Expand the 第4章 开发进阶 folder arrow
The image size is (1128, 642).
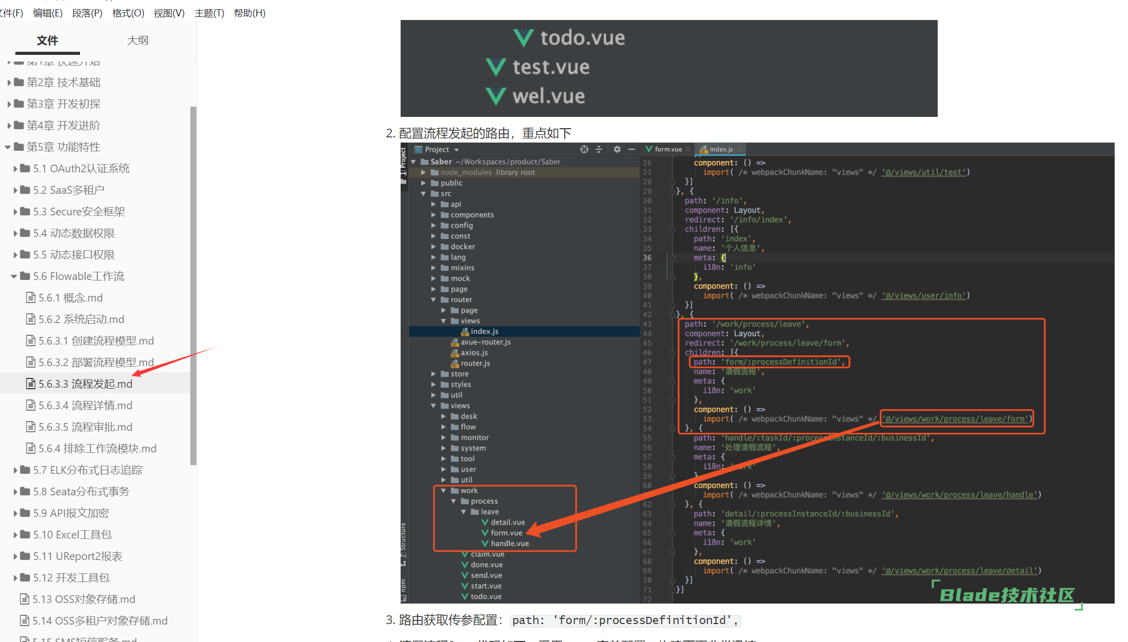(9, 125)
